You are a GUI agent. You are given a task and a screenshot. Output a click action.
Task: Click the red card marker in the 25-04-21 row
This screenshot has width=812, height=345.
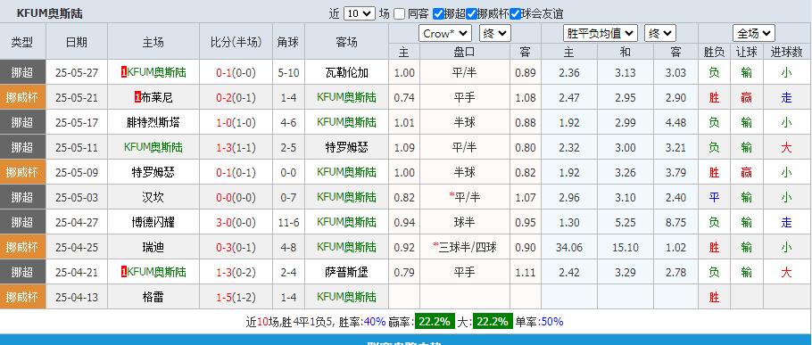click(x=124, y=272)
